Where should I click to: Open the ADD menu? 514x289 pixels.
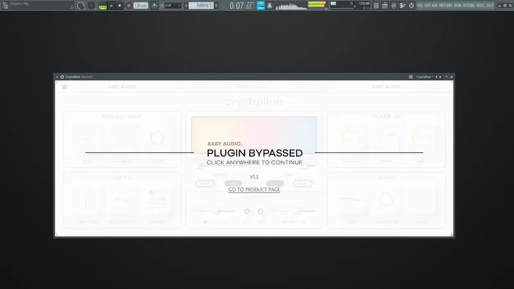click(435, 6)
